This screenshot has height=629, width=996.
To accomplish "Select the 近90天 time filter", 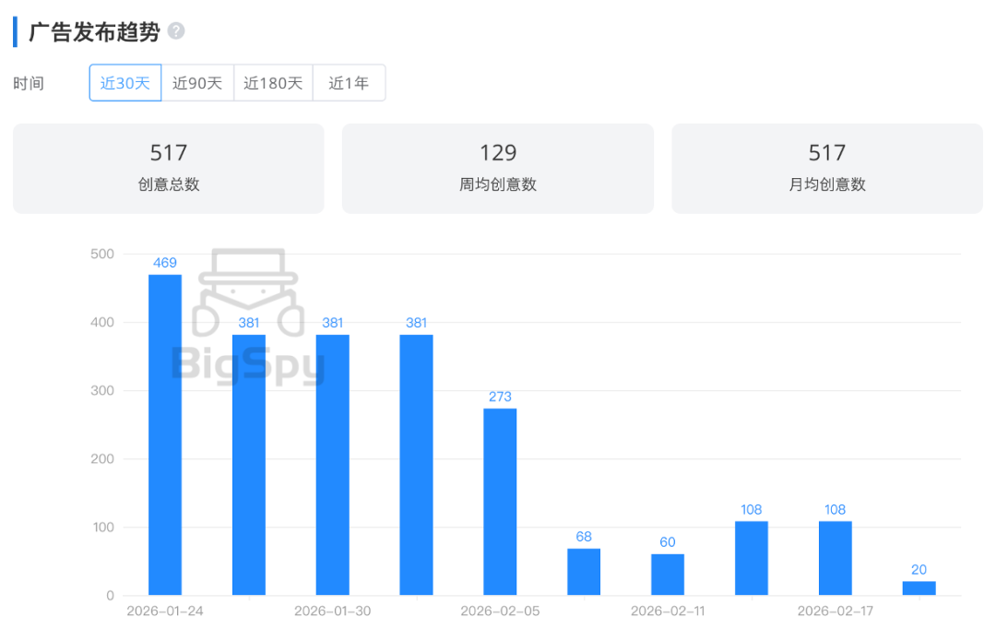I will [197, 82].
